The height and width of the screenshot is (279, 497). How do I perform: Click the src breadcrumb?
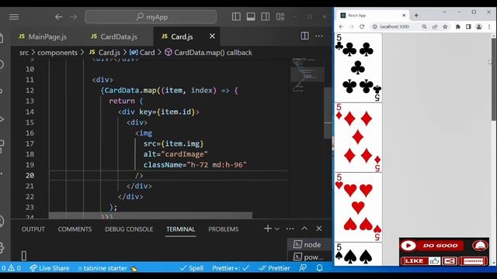tap(24, 53)
